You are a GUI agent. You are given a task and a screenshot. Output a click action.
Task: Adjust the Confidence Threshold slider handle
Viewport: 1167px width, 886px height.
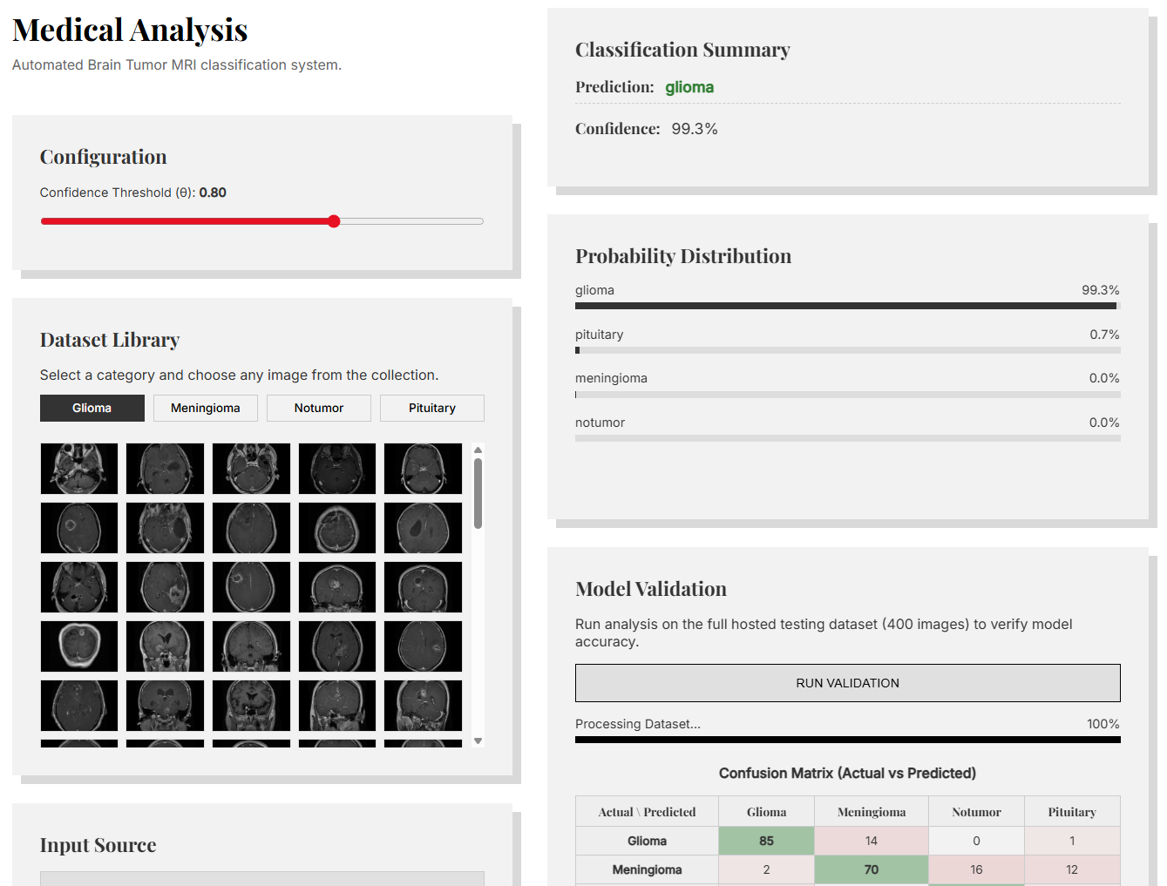334,221
